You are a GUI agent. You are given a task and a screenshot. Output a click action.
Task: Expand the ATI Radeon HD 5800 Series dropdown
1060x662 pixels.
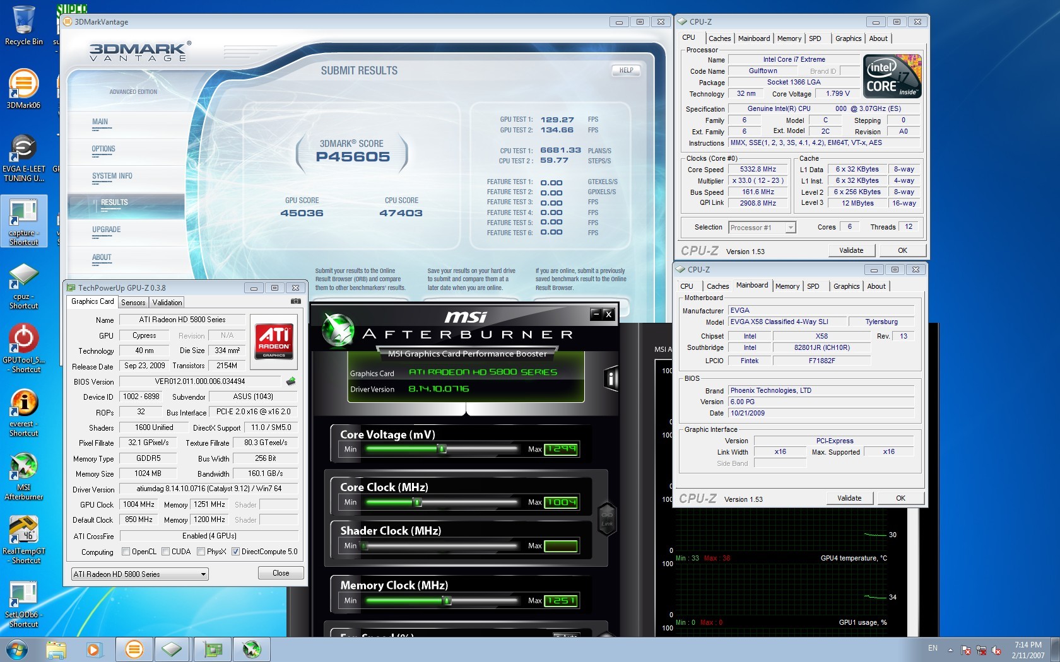click(203, 574)
